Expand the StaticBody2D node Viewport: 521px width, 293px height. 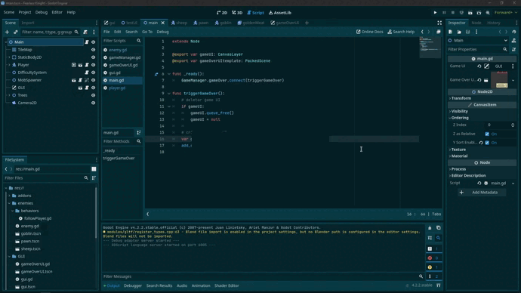tap(9, 57)
